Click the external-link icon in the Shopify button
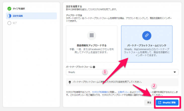This screenshot has width=184, height=111. tap(160, 102)
